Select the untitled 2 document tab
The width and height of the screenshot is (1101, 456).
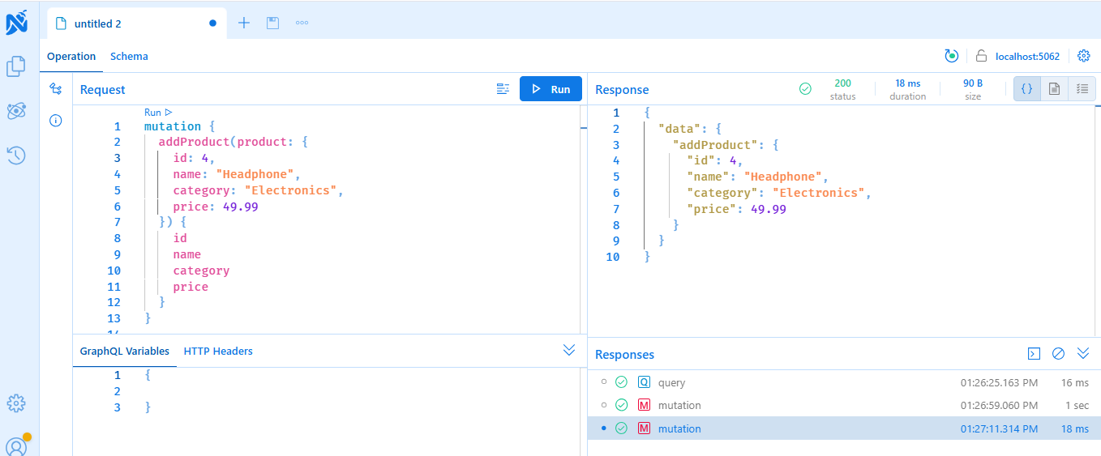(136, 23)
